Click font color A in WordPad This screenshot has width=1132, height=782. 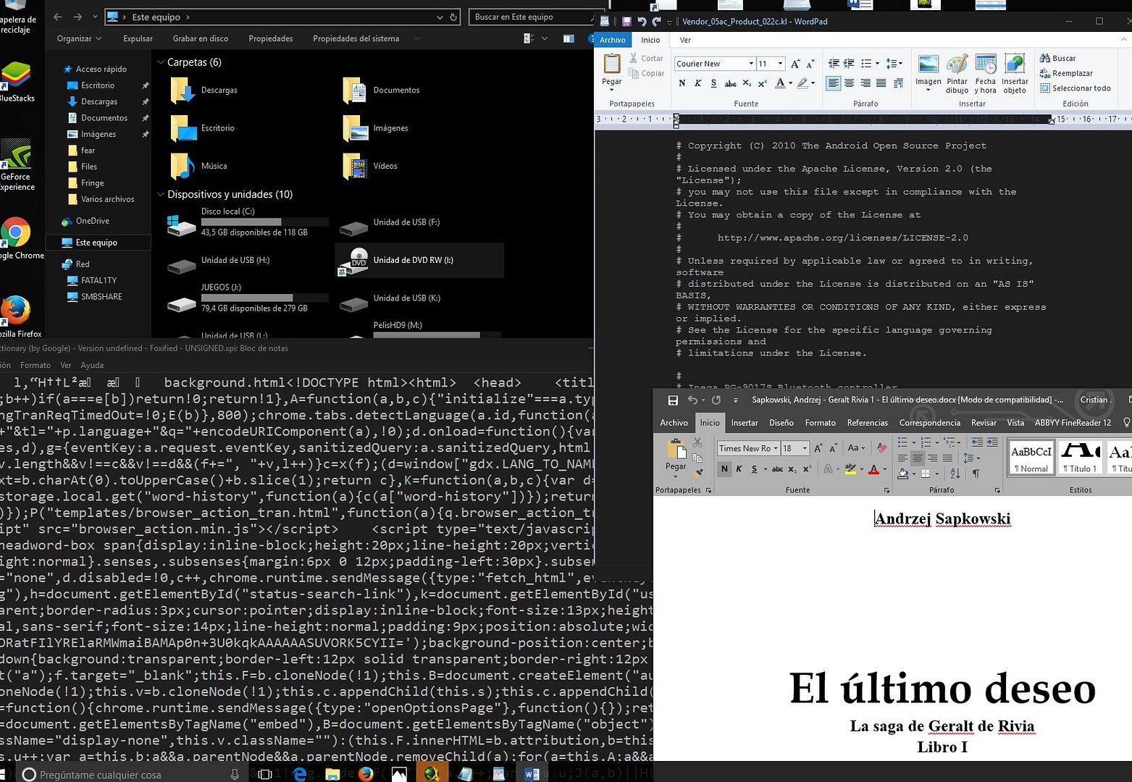[x=780, y=83]
